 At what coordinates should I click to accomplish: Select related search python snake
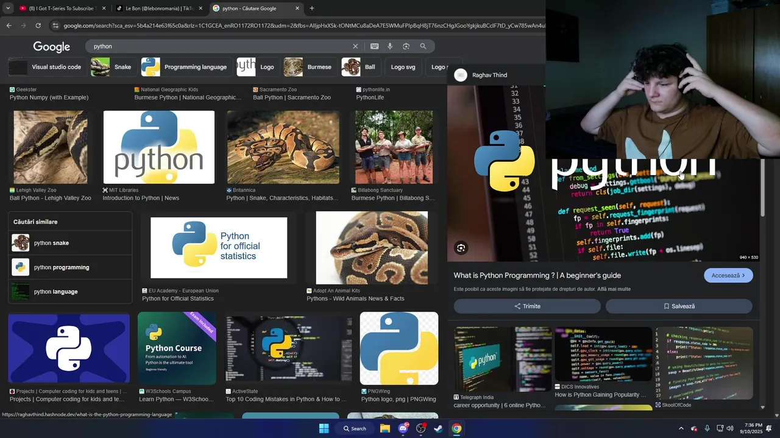tap(70, 243)
